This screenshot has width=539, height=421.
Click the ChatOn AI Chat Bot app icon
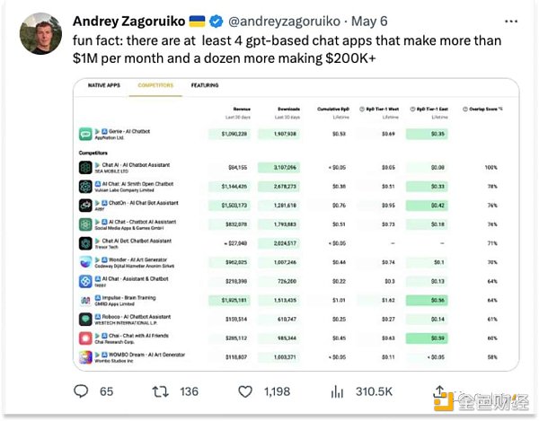point(84,205)
